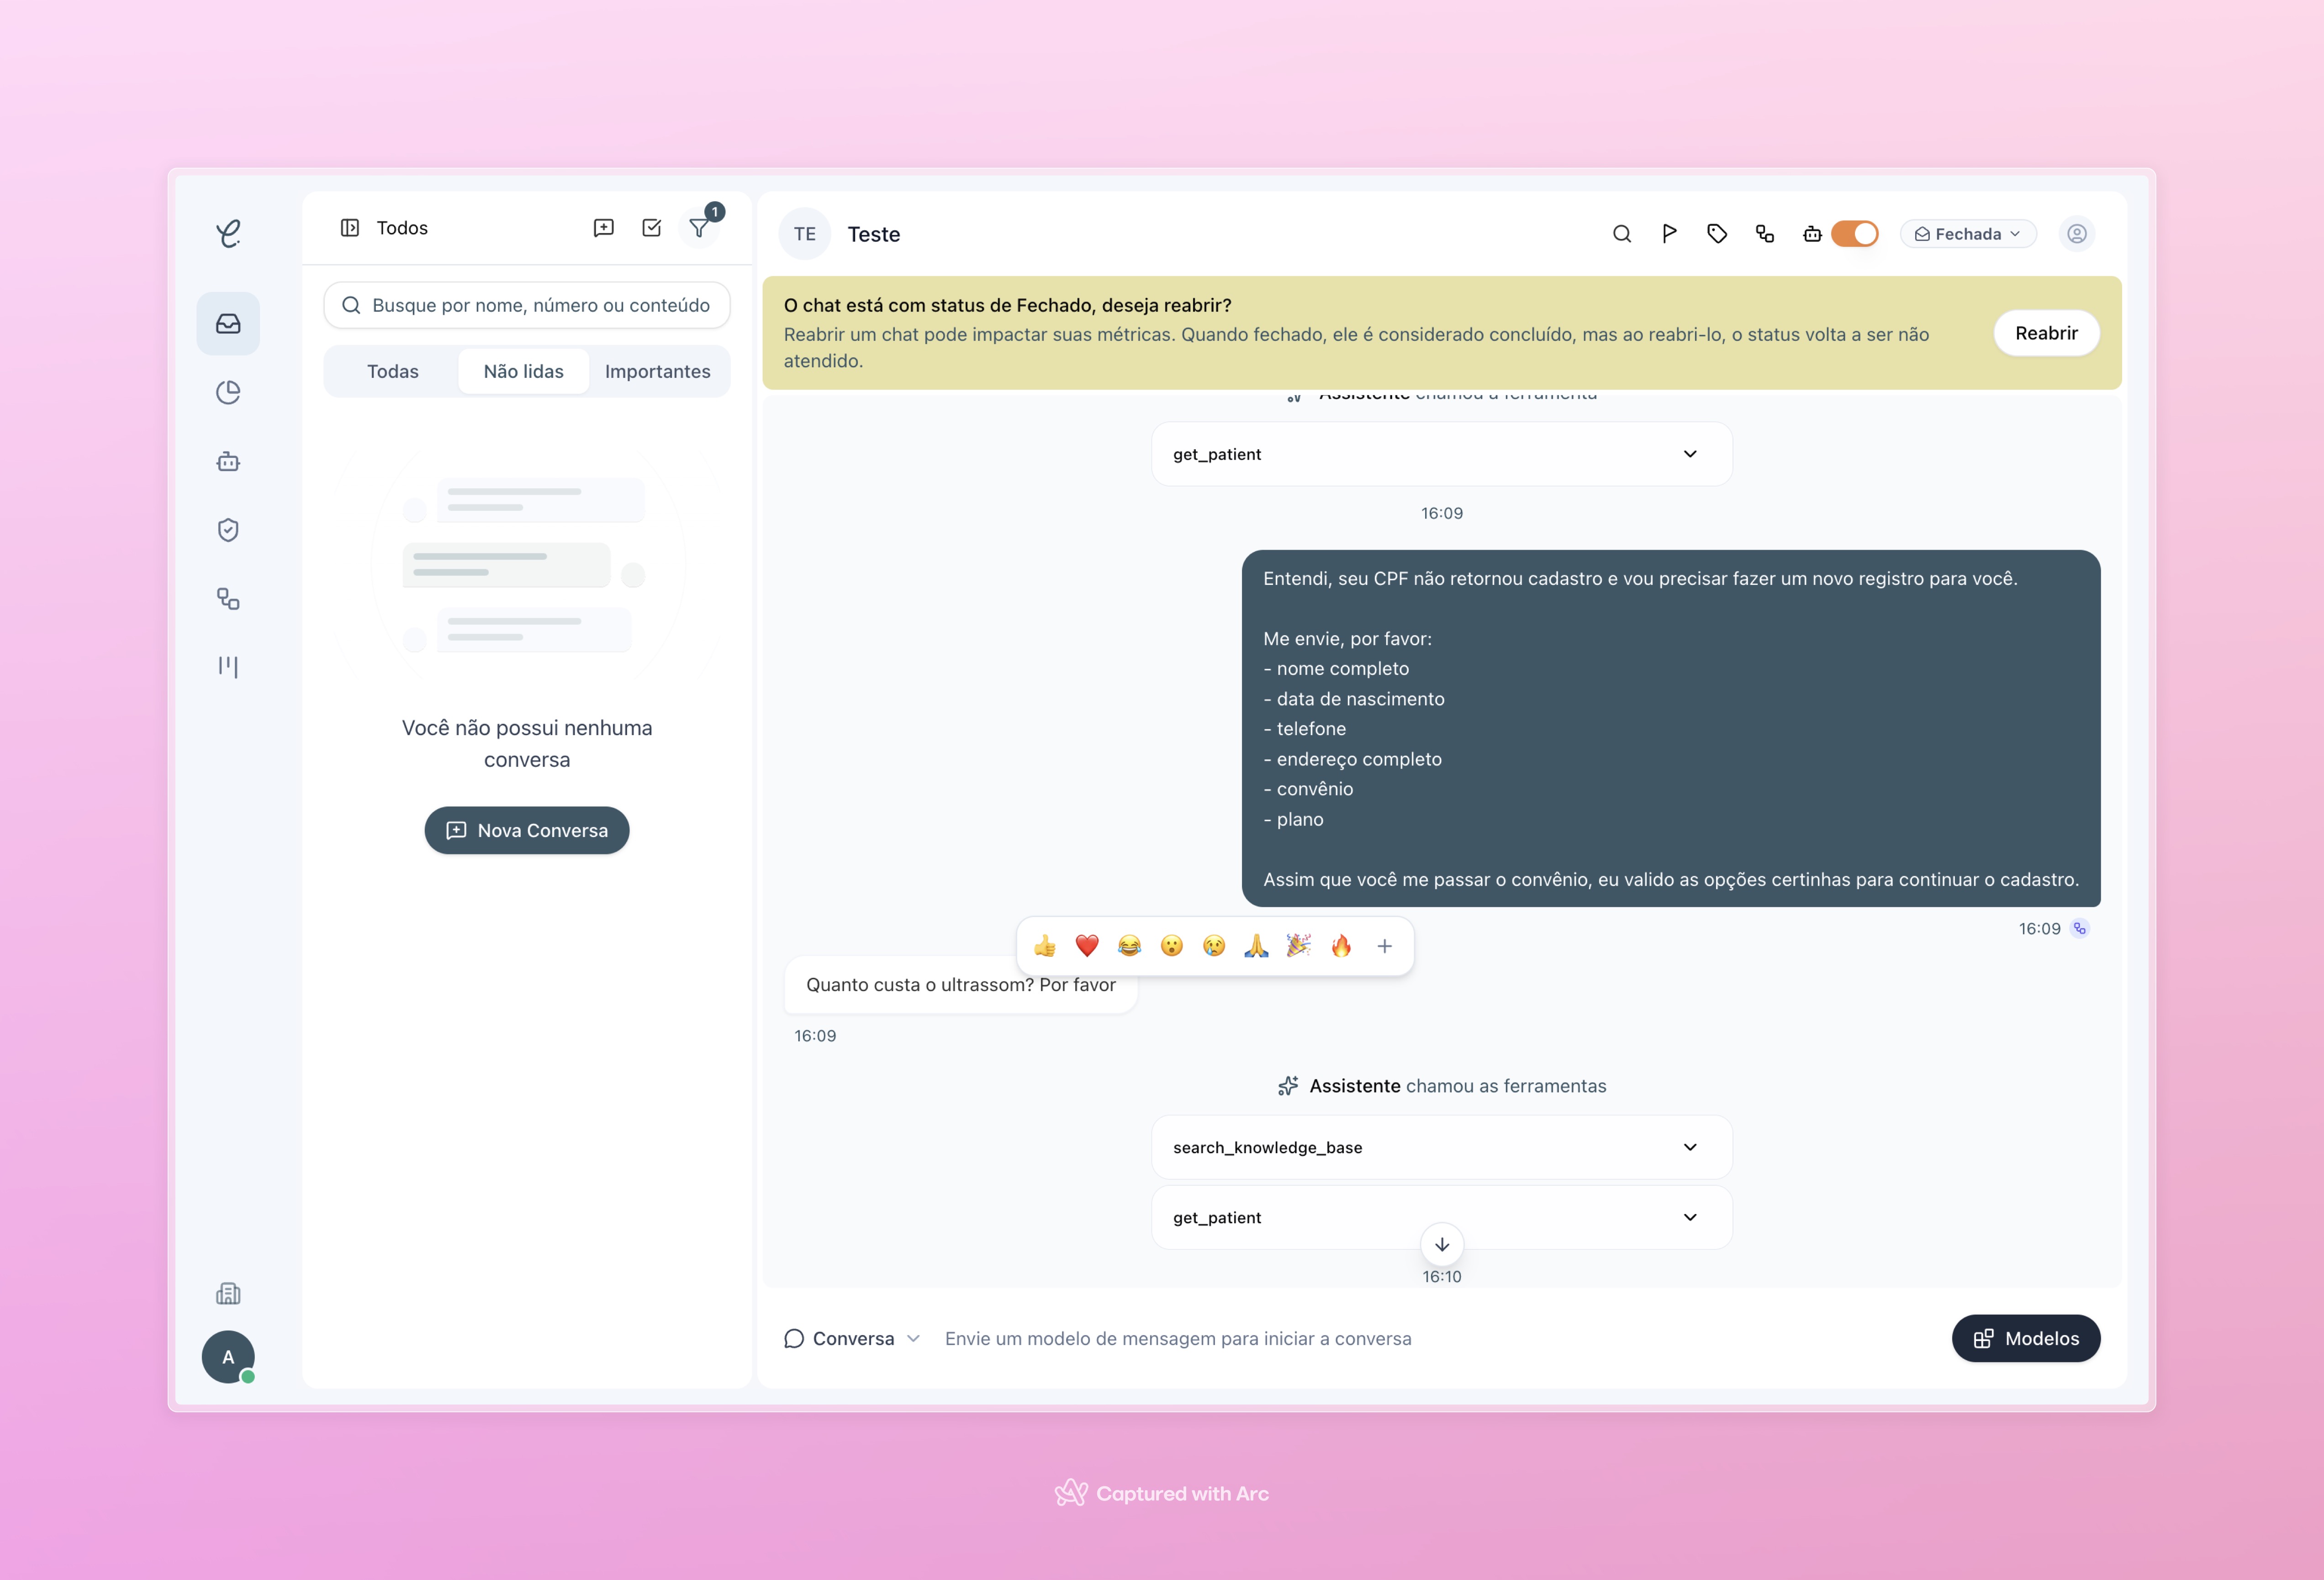Click the Reabrir button

click(2045, 333)
